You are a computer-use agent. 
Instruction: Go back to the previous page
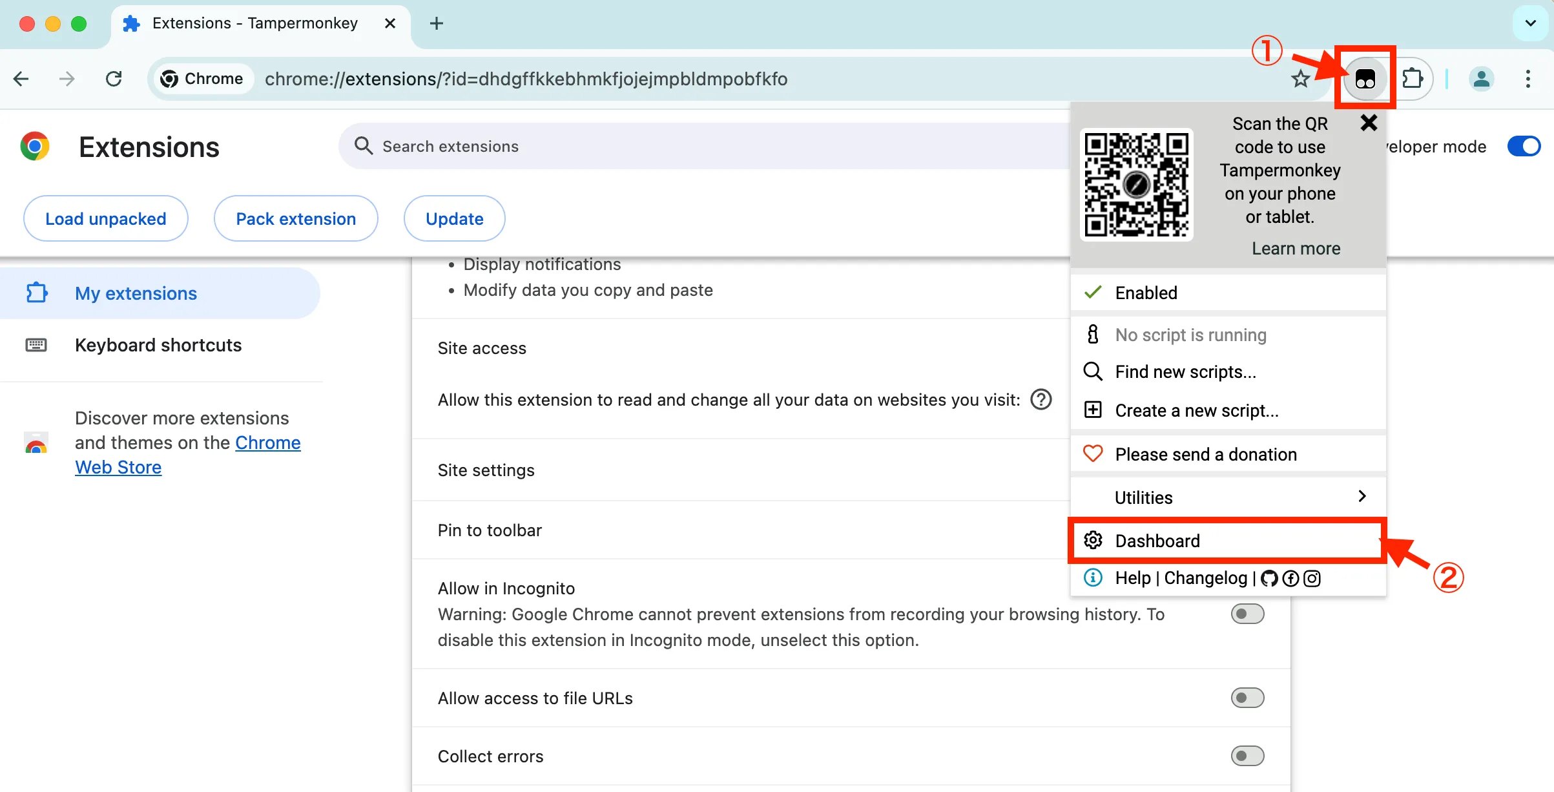[x=21, y=79]
